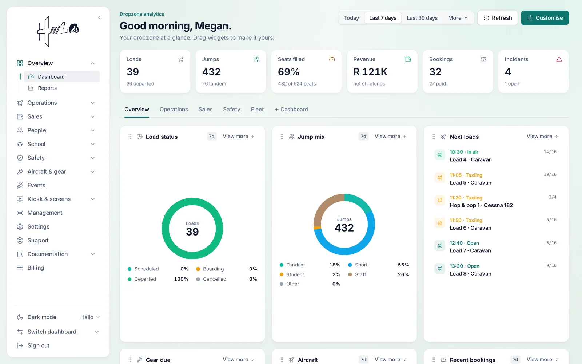The width and height of the screenshot is (582, 364).
Task: Open the More date range dropdown
Action: [x=458, y=18]
